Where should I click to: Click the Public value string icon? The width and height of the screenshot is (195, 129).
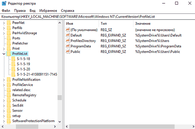tap(68, 51)
